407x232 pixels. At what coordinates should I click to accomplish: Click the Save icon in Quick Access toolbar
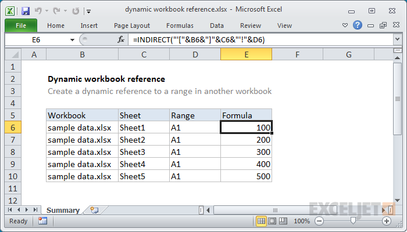26,11
